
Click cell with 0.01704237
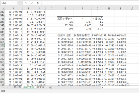(83, 62)
